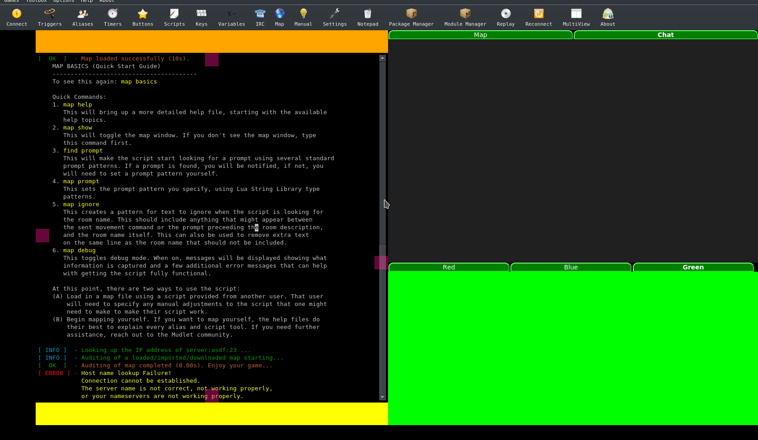Open the Toolbox menu
Viewport: 758px width, 440px height.
tap(36, 1)
